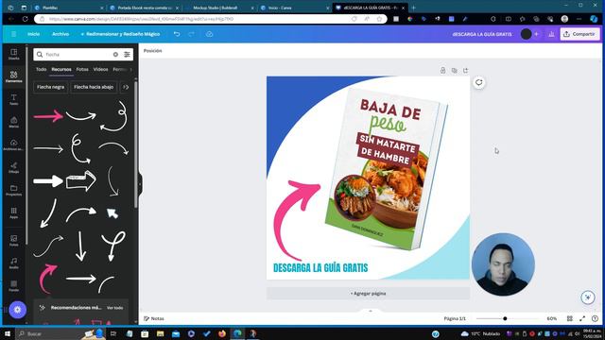Click Agregar página below the canvas
The width and height of the screenshot is (605, 340).
tap(368, 294)
